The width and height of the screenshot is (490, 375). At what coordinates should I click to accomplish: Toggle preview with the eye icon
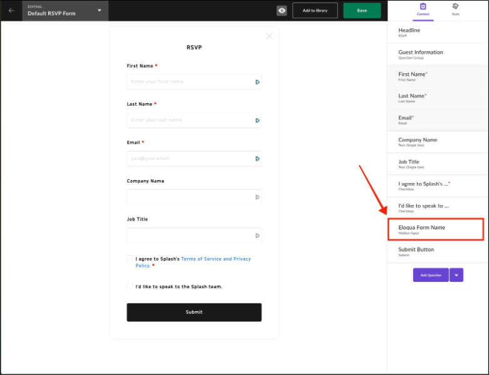pos(282,11)
